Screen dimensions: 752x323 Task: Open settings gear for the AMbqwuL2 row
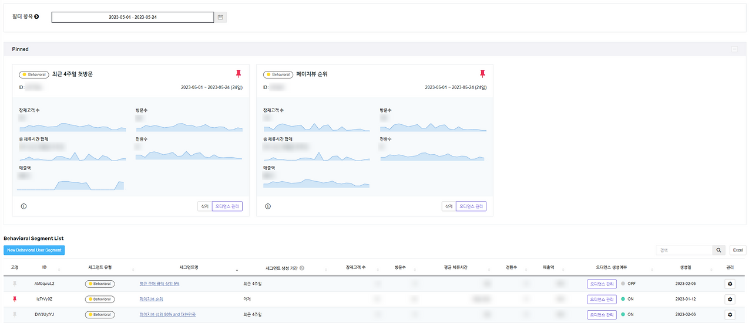[730, 283]
